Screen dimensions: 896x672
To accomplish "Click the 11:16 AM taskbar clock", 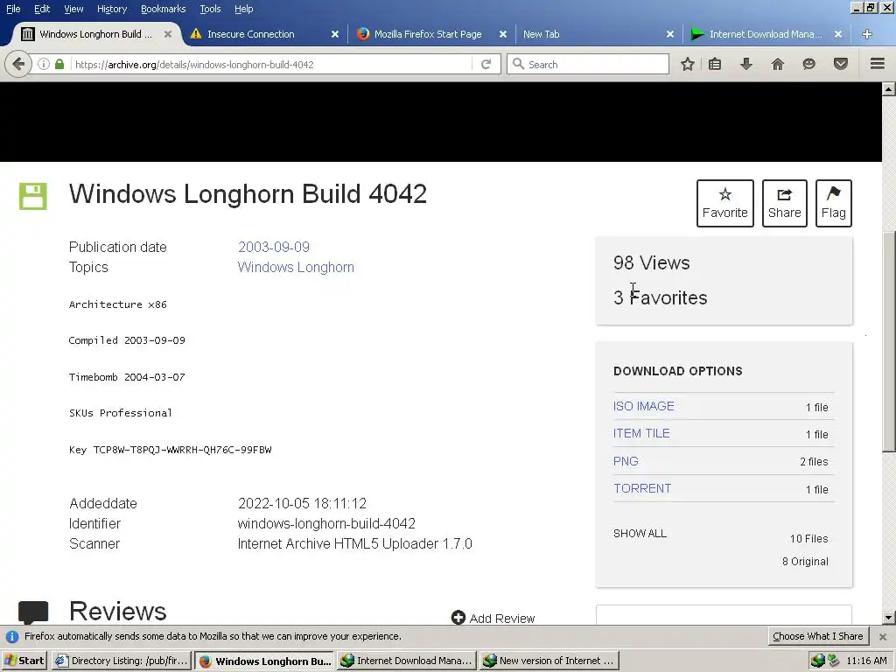I will [x=867, y=661].
